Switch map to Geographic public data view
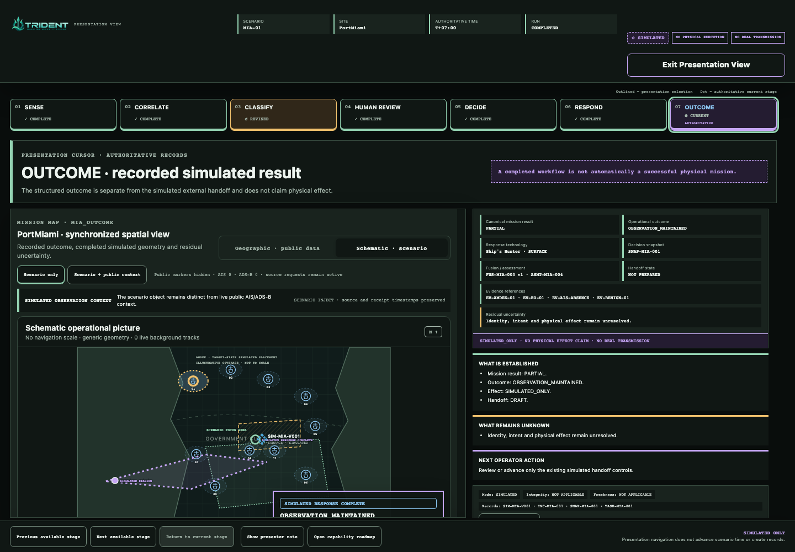The width and height of the screenshot is (795, 552). click(277, 248)
